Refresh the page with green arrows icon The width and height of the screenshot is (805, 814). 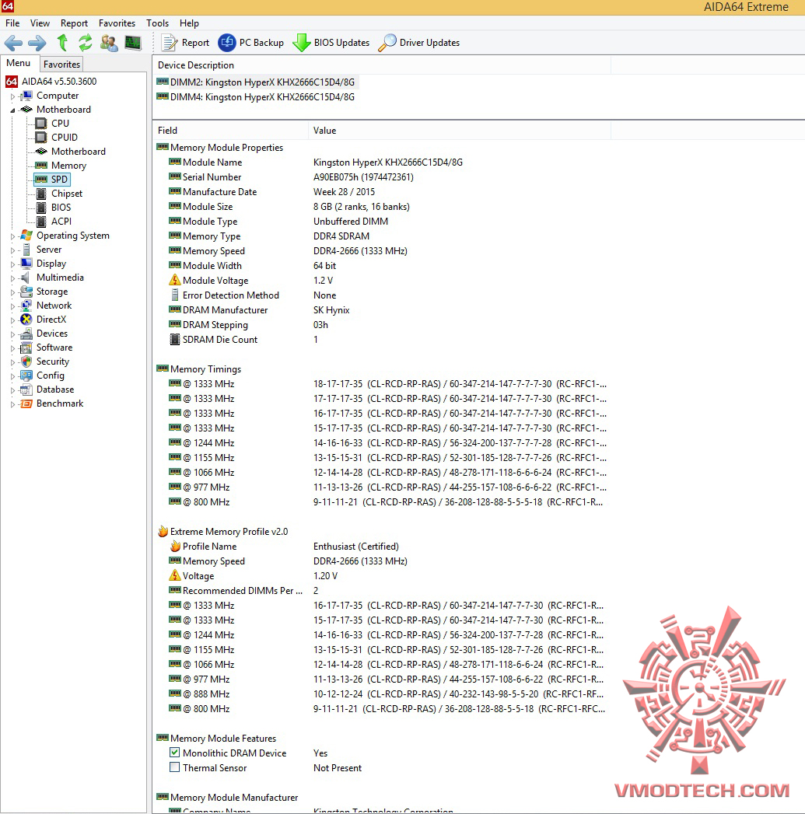86,43
